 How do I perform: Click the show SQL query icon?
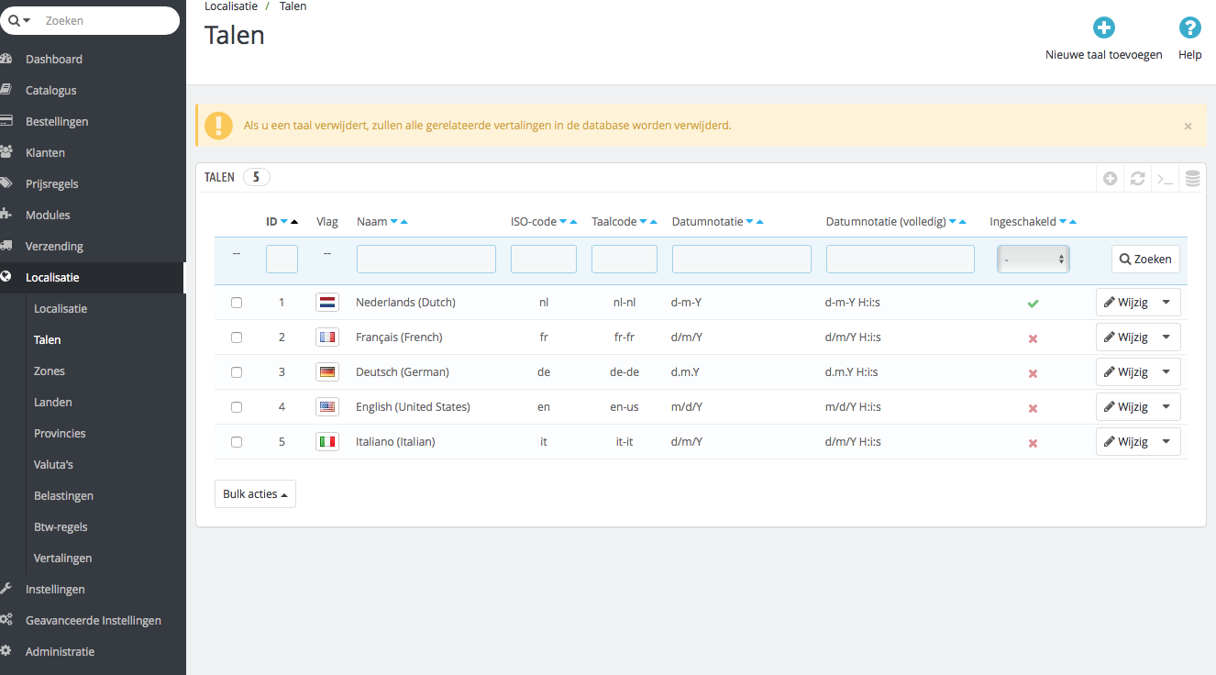(x=1165, y=179)
